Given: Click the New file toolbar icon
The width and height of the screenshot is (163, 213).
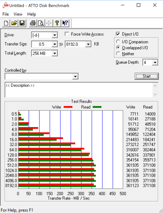Looking at the screenshot, I should (6, 23).
